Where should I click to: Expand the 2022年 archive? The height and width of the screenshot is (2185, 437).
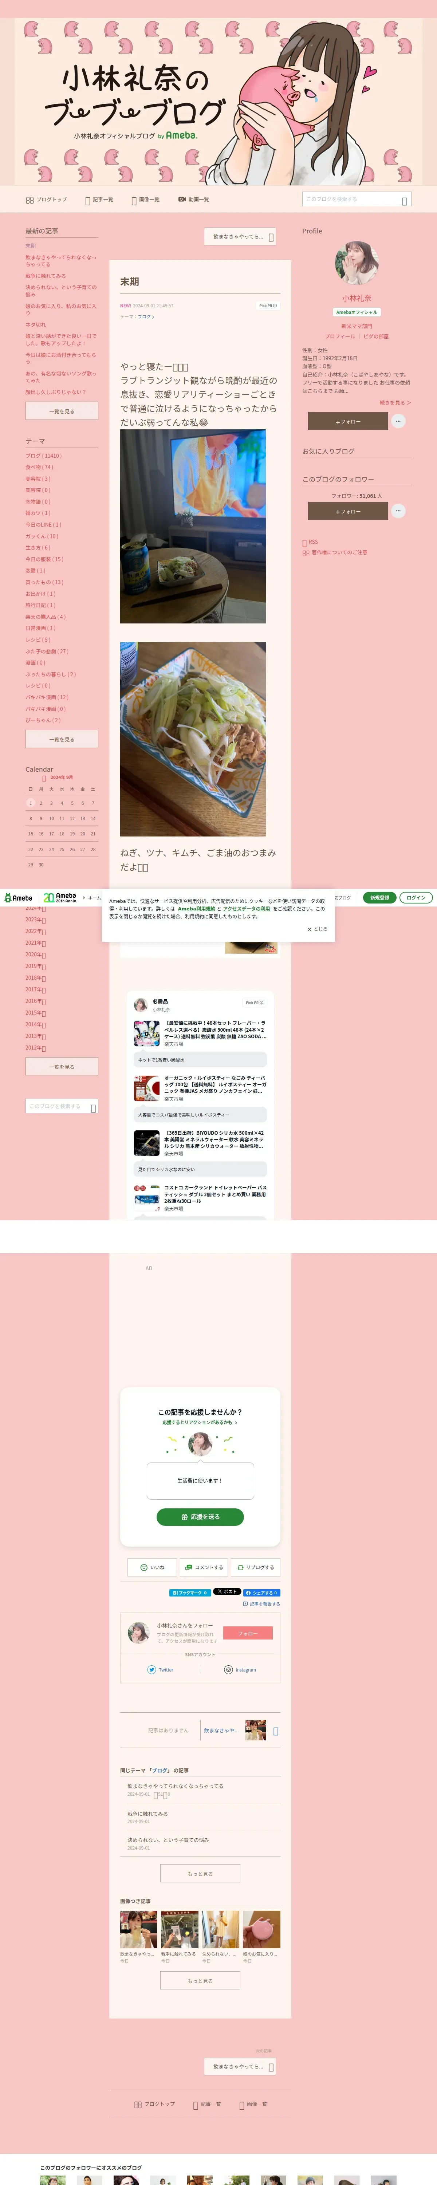click(x=36, y=931)
